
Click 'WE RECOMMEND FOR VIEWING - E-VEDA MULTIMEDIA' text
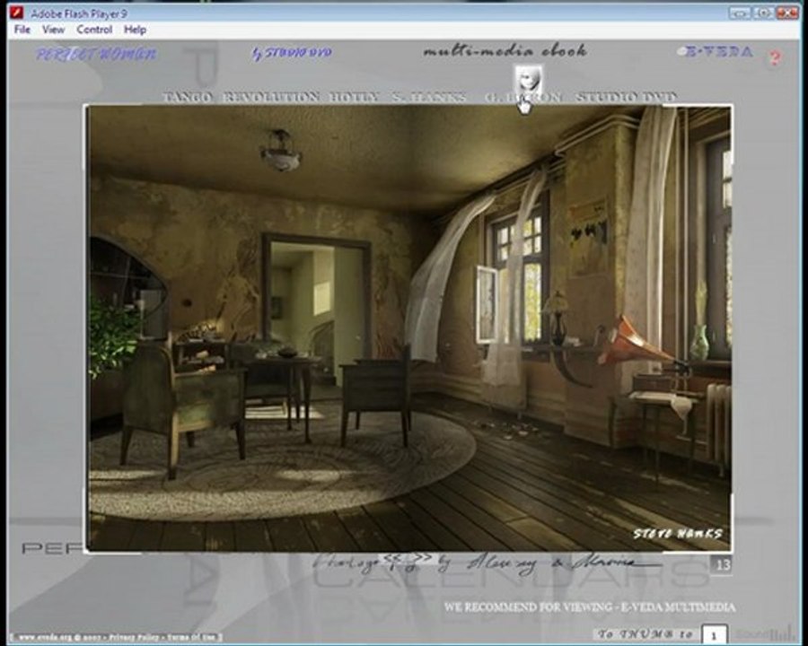tap(590, 607)
